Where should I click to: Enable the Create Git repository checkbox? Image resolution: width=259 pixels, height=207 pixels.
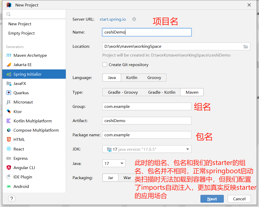[105, 65]
